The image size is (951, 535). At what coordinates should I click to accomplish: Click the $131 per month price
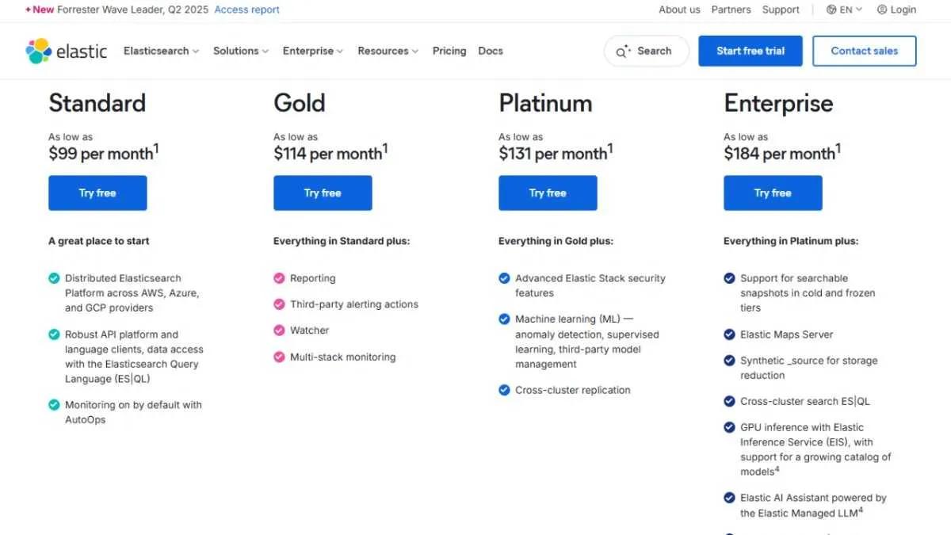tap(556, 153)
